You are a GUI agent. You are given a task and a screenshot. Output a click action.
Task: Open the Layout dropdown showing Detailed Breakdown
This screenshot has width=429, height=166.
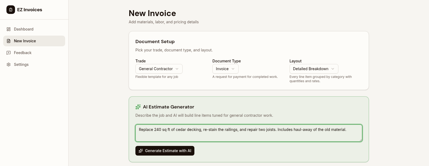pyautogui.click(x=314, y=69)
